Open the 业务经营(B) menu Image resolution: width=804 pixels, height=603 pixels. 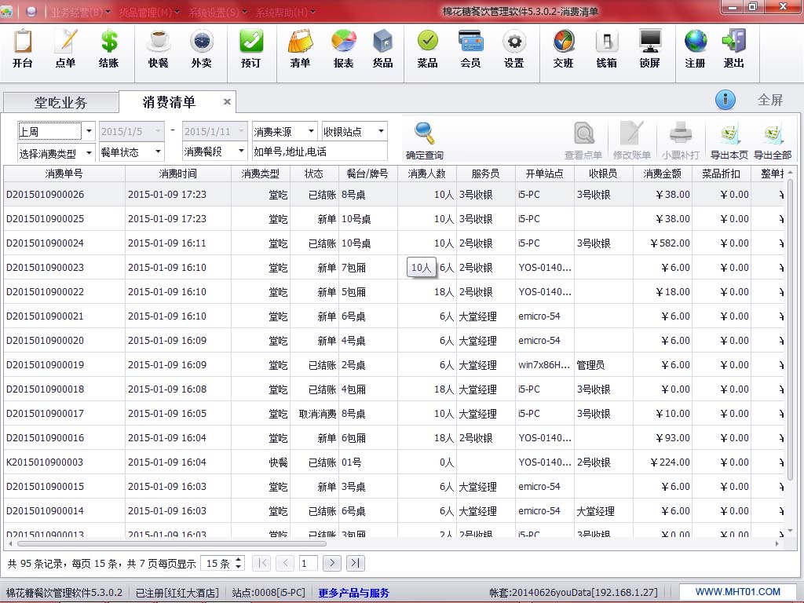81,12
